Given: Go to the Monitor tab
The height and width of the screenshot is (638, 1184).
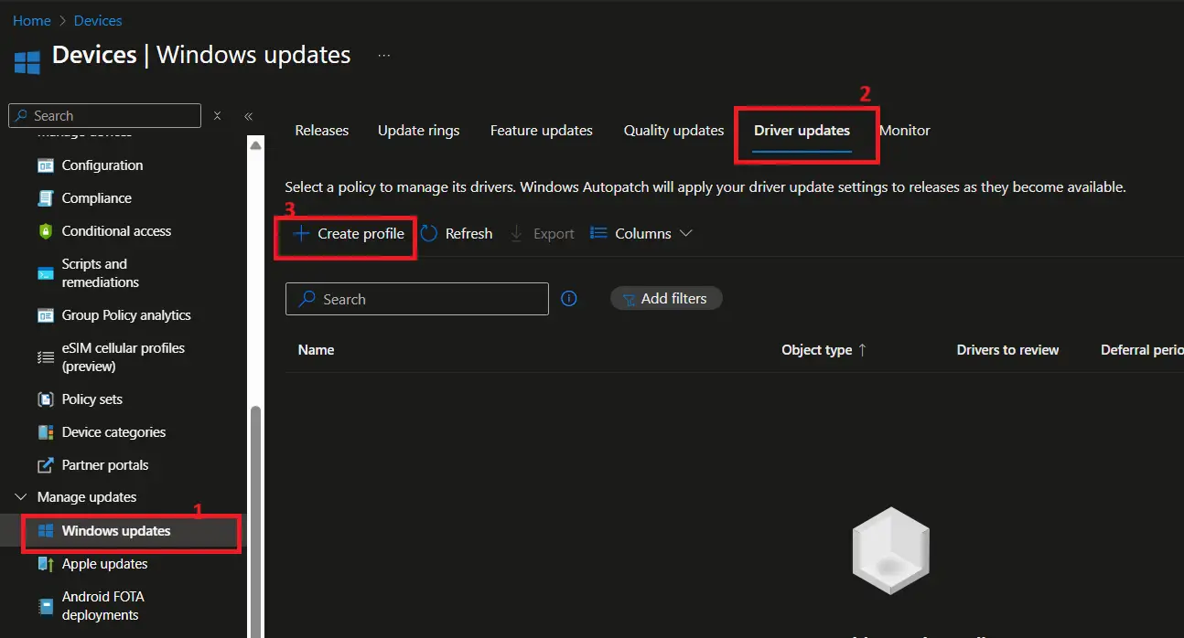Looking at the screenshot, I should point(905,131).
